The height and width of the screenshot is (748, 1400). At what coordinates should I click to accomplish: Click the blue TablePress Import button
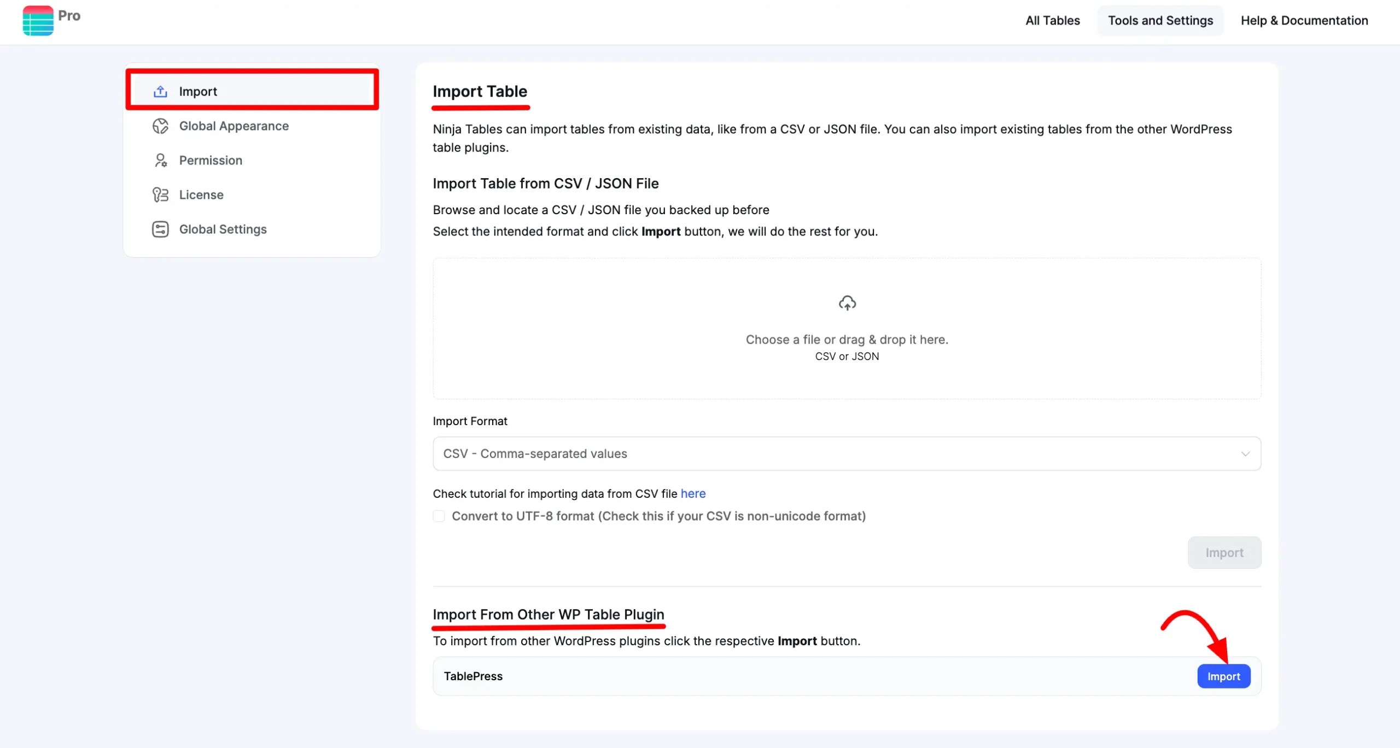(1223, 676)
